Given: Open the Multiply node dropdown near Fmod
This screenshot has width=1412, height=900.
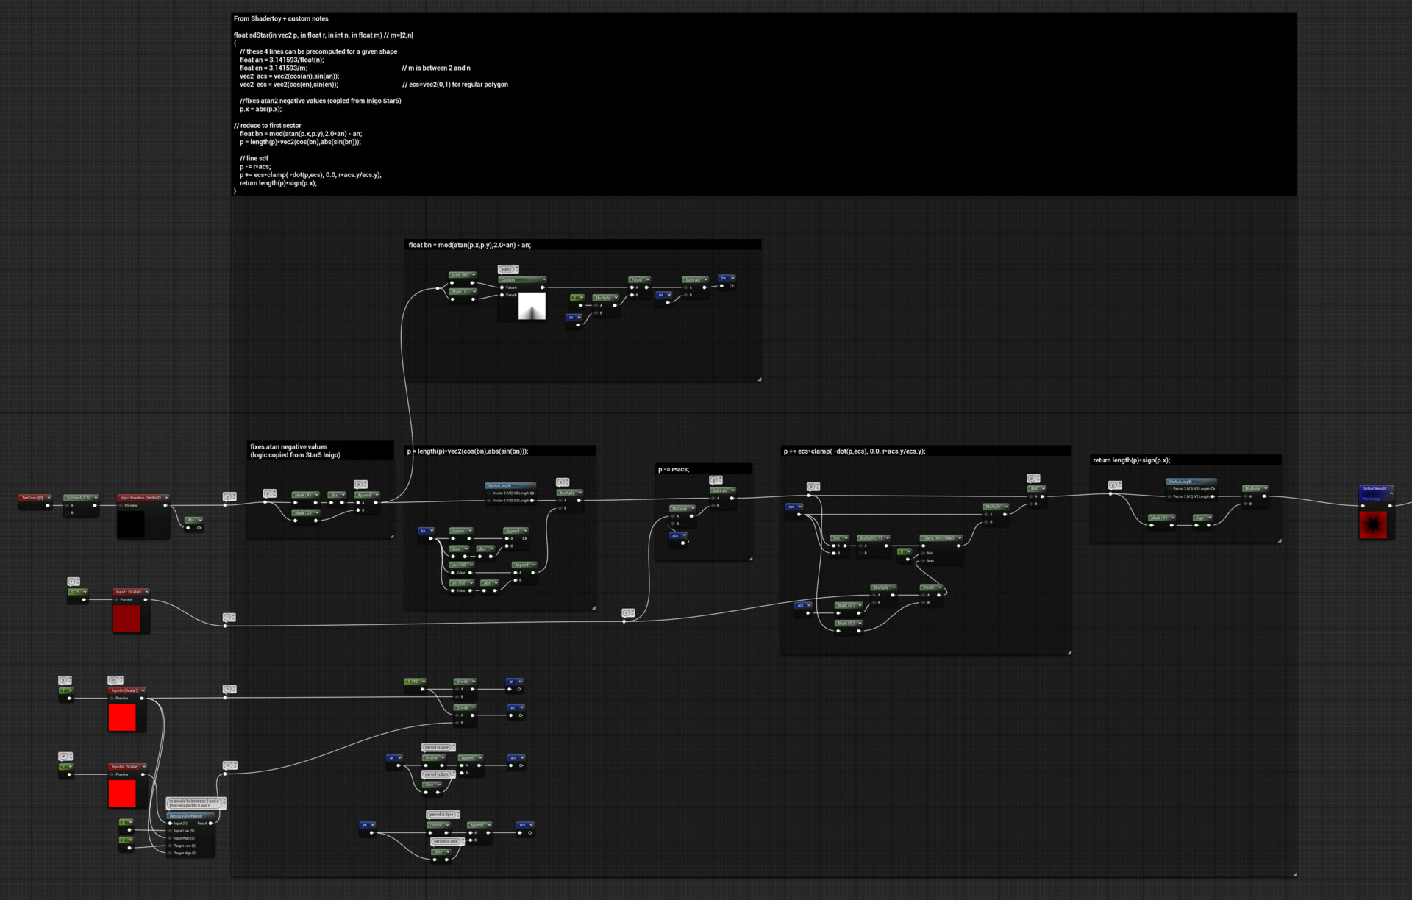Looking at the screenshot, I should coord(616,297).
